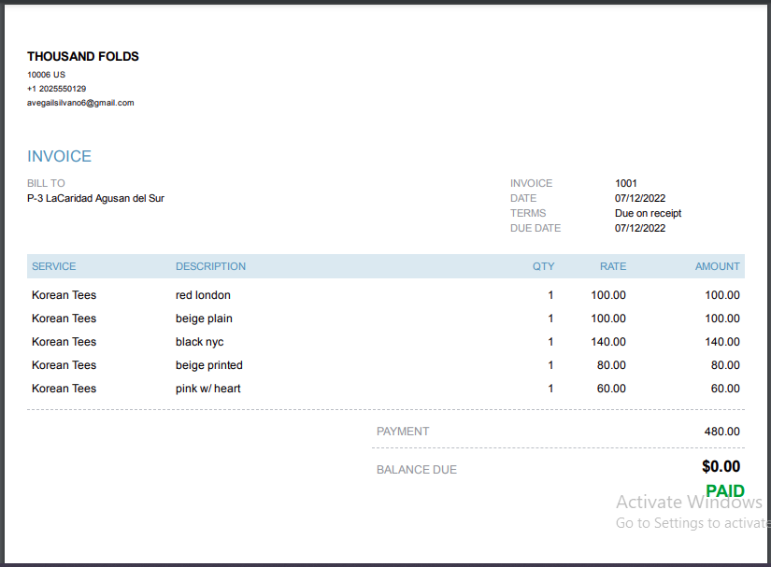771x567 pixels.
Task: Click email avegailsilvano6@gmail.com
Action: [x=80, y=103]
